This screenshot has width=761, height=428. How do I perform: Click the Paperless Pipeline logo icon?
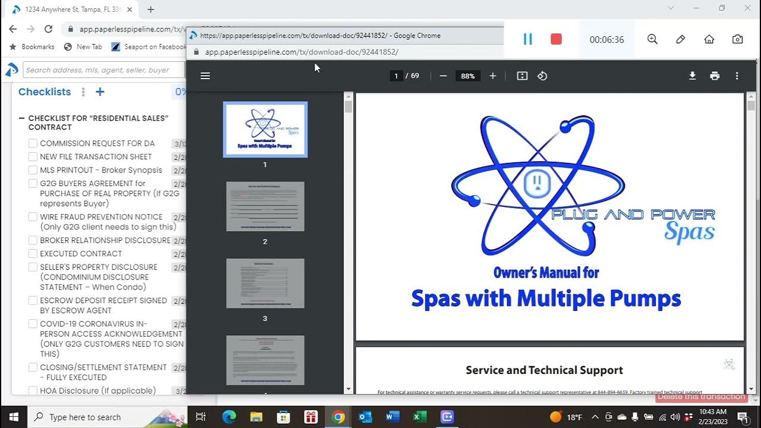(12, 70)
